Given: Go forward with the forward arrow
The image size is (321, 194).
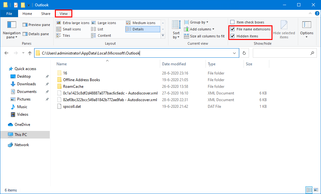Looking at the screenshot, I should (16, 53).
